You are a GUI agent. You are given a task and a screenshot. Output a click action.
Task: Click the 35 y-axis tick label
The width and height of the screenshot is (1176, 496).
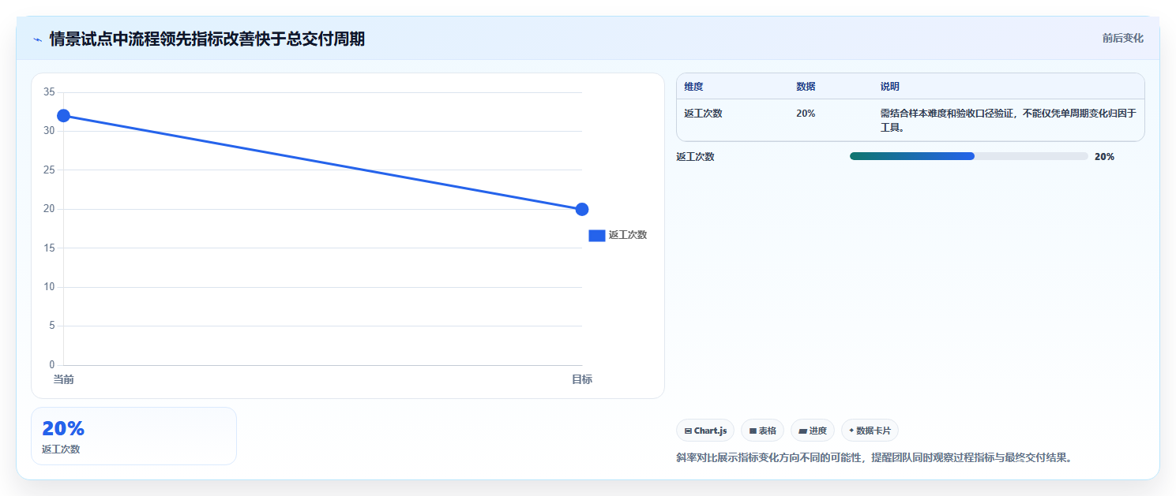pyautogui.click(x=49, y=92)
